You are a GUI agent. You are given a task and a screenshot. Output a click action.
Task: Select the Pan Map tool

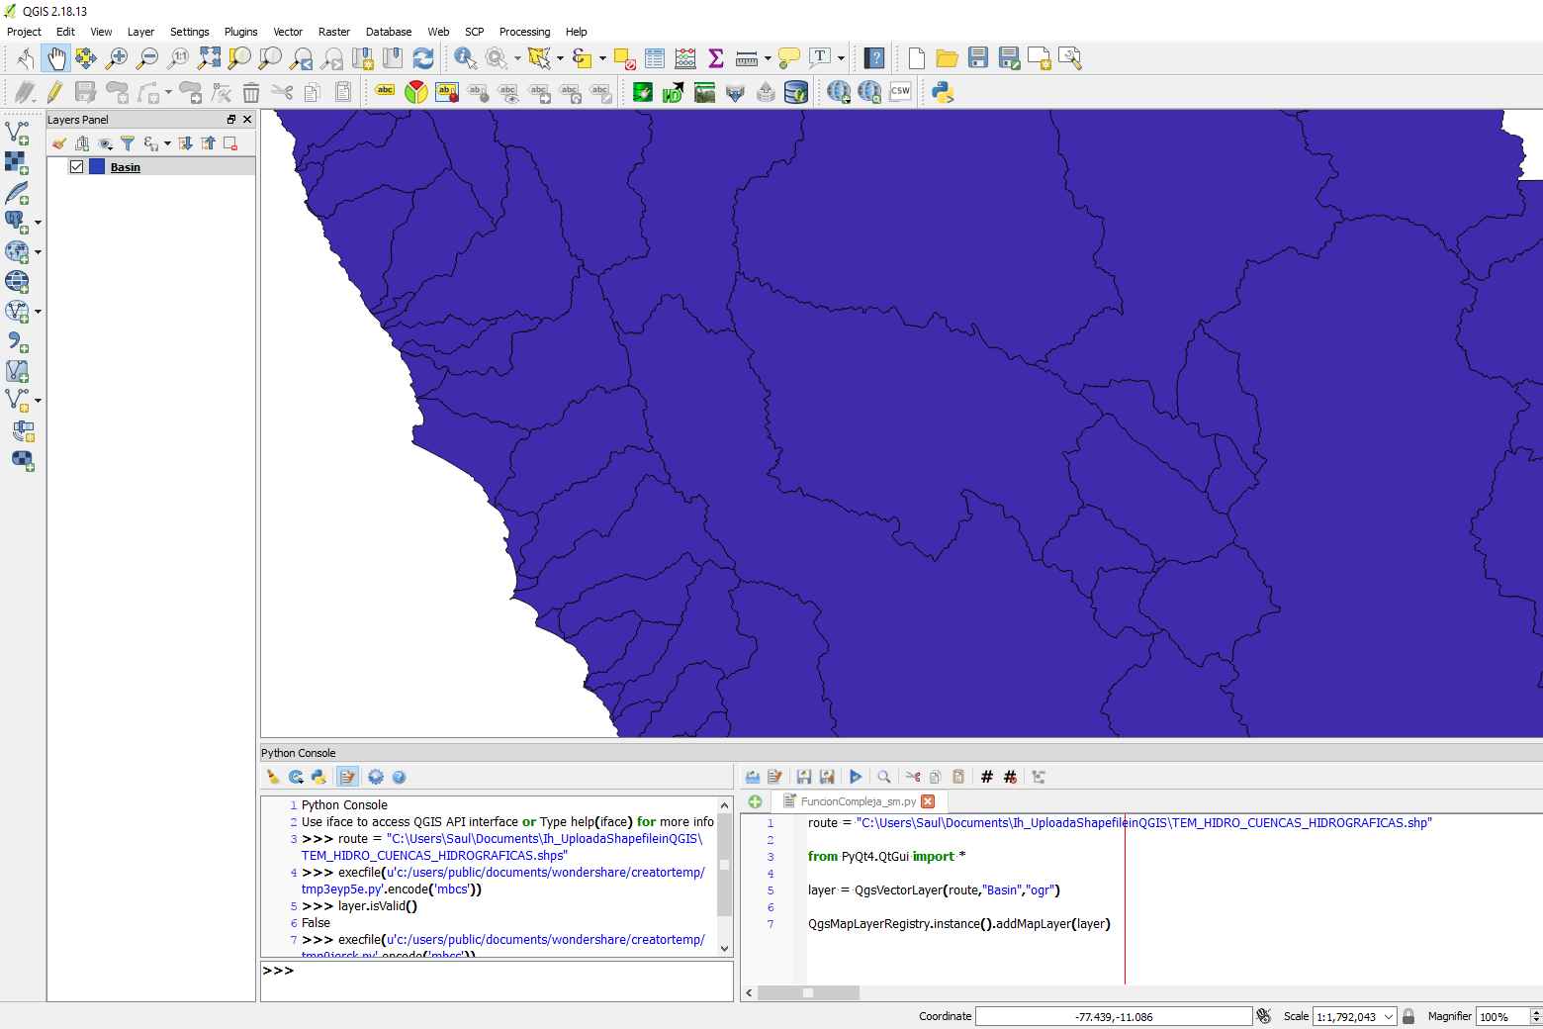click(x=56, y=57)
